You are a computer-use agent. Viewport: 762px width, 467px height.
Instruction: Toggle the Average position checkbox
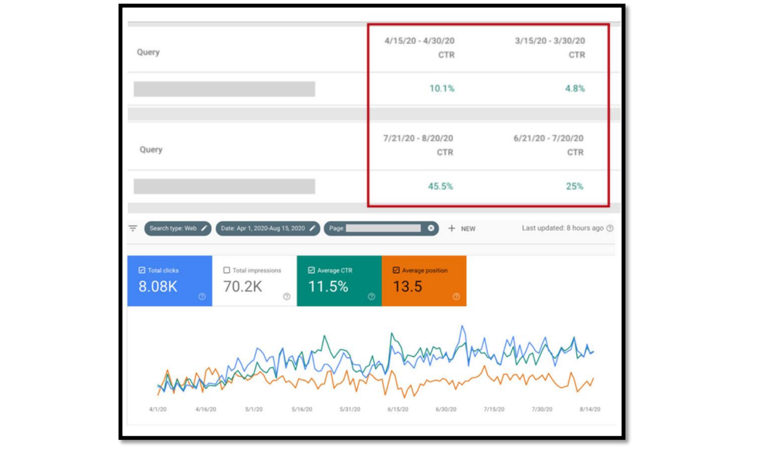click(x=396, y=270)
